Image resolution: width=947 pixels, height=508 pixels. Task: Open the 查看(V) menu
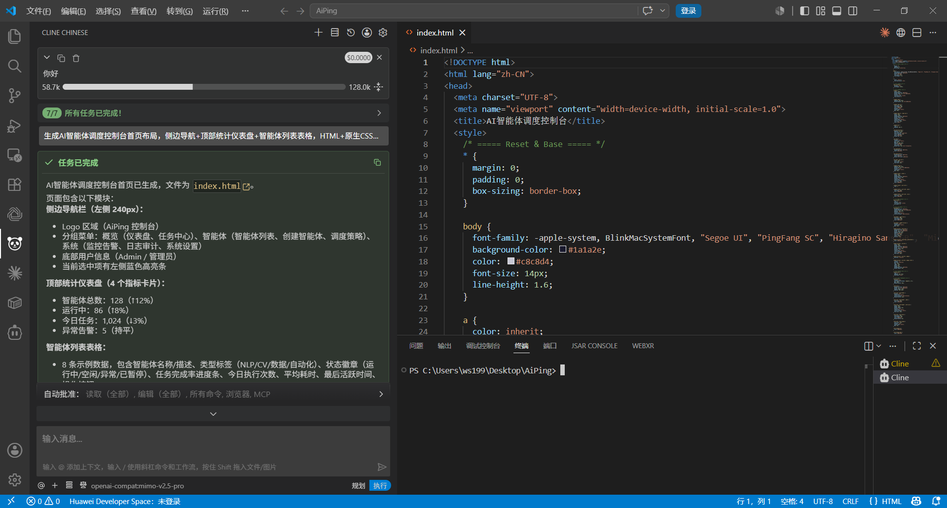tap(144, 11)
